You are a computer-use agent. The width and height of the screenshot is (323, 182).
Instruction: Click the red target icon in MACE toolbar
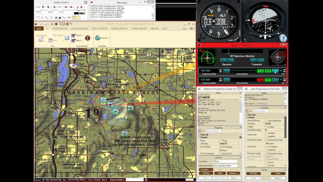(67, 24)
